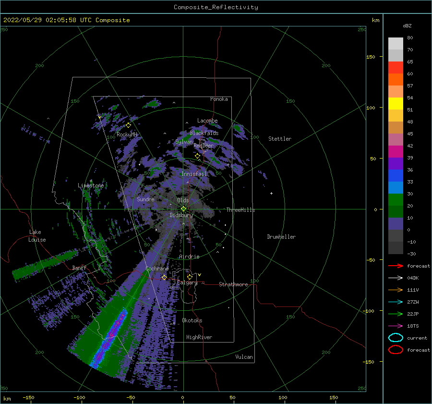The height and width of the screenshot is (404, 432).
Task: Select the Strathmore label
Action: click(x=233, y=284)
